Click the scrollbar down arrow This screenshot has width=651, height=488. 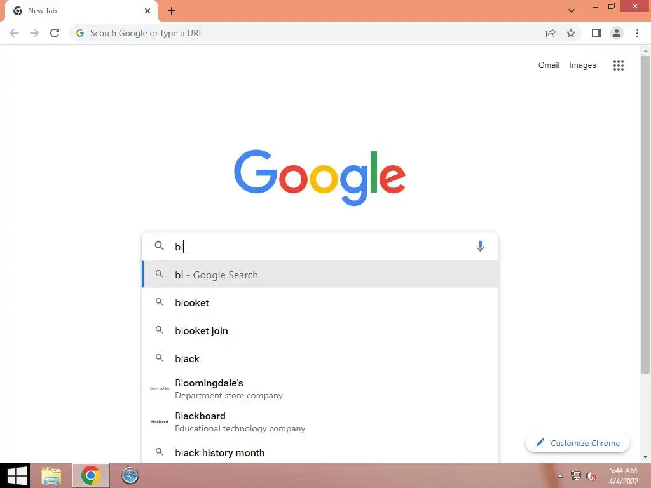[645, 457]
